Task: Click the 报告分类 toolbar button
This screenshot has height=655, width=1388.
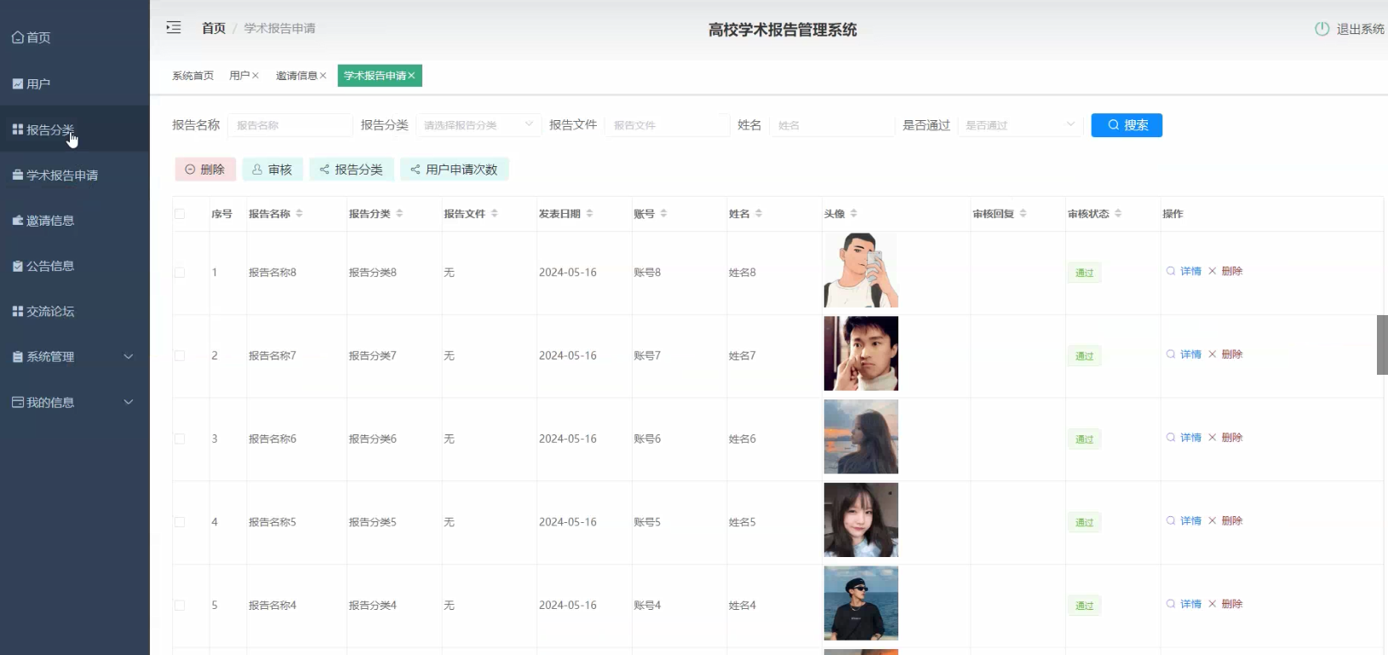Action: 352,169
